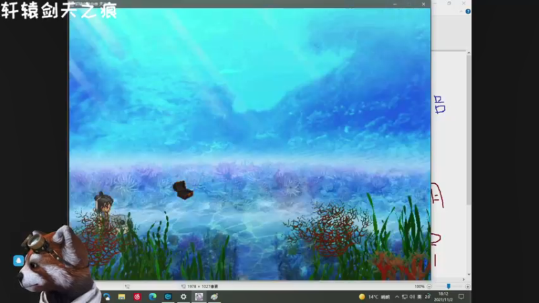Zoom out with the Paint minus button

[x=429, y=287]
